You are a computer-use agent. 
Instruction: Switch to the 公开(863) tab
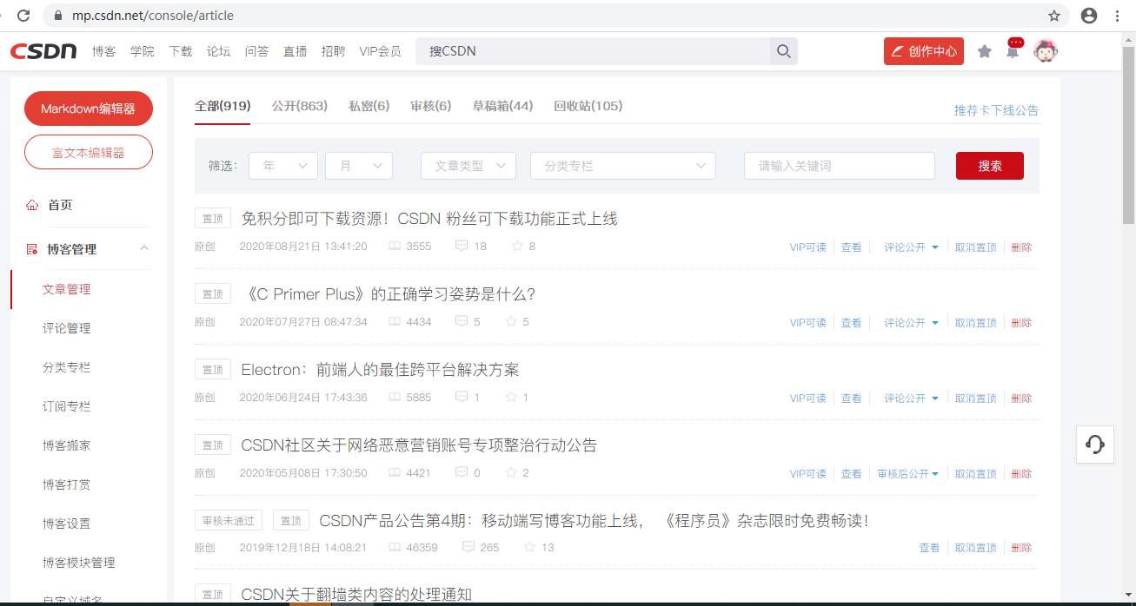(299, 106)
